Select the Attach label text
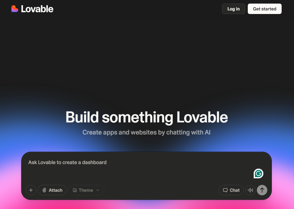 55,190
